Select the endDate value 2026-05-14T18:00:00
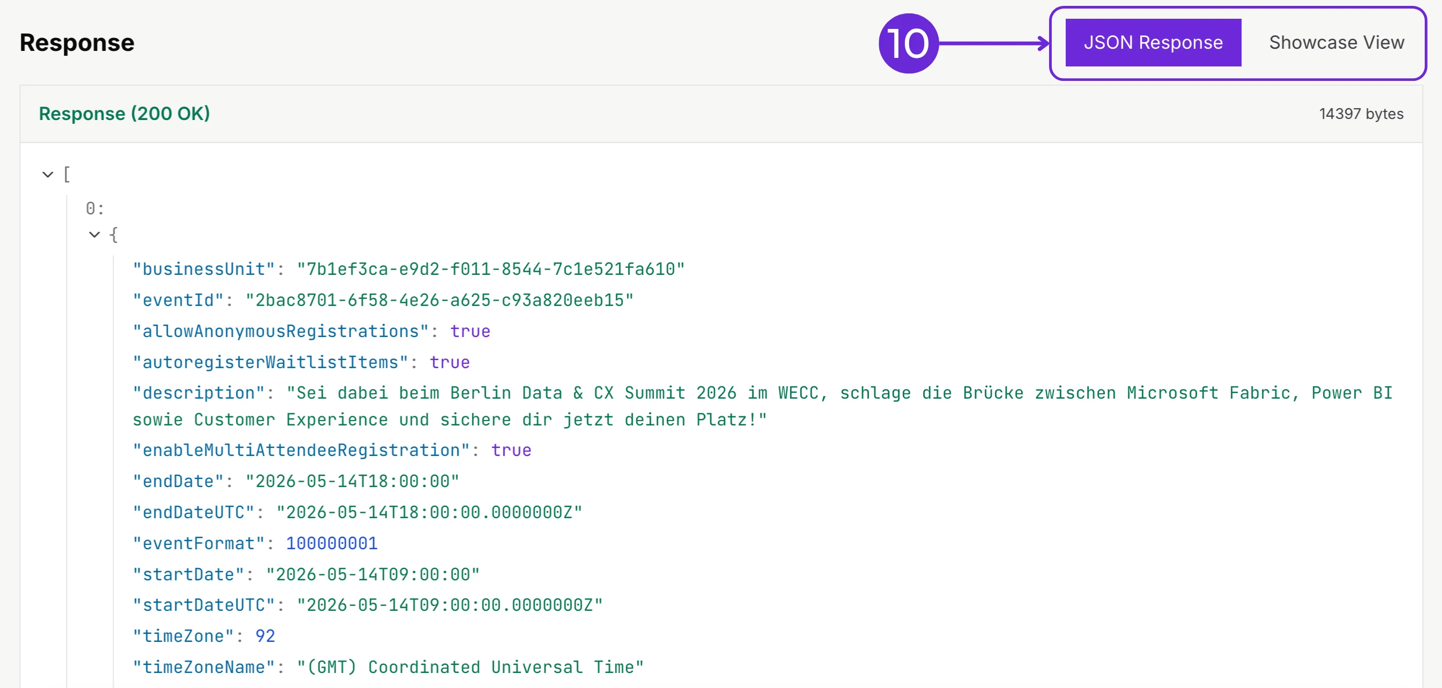This screenshot has height=688, width=1442. [352, 482]
